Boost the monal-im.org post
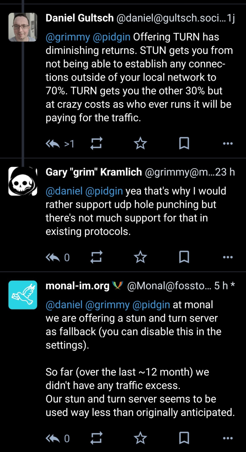This screenshot has height=452, width=246. [x=96, y=438]
